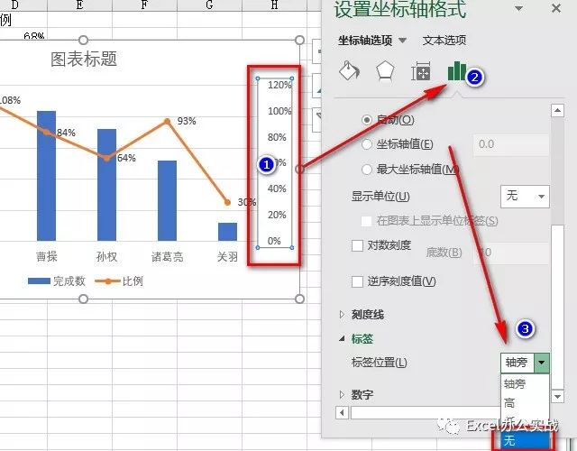Open the Axis Options bar chart tab
The image size is (577, 451).
(456, 70)
